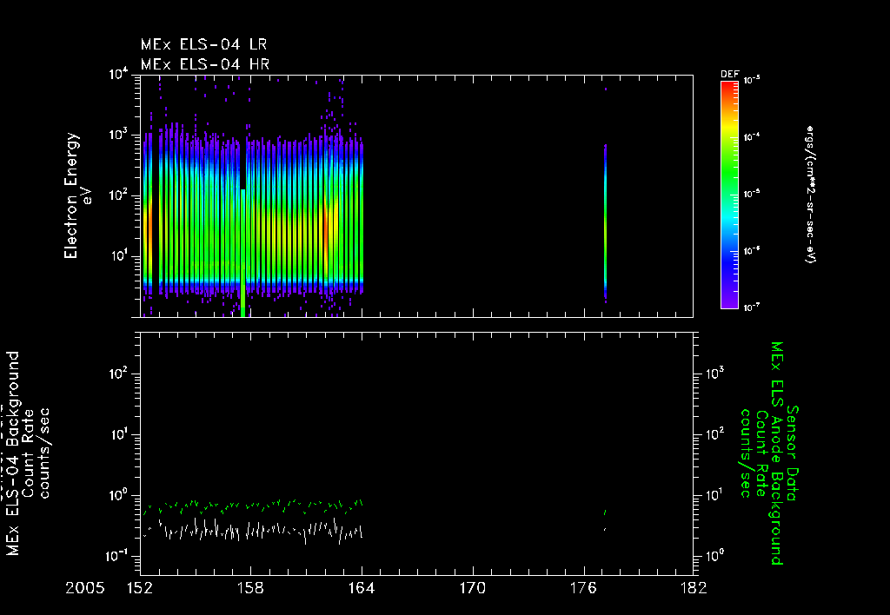Click the 'MEx ELS-04 Background' left axis label
890x615 pixels.
tap(12, 454)
